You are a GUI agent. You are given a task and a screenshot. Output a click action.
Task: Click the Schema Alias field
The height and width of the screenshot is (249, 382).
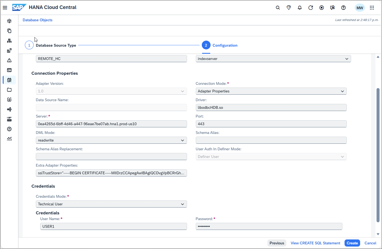pos(271,140)
